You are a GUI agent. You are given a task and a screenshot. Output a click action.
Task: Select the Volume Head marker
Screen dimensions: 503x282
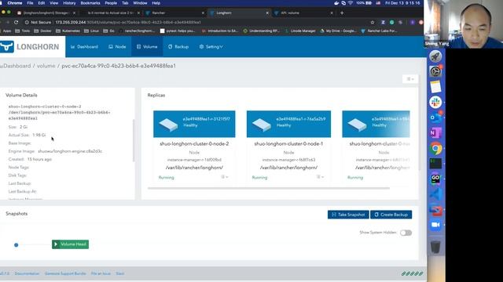click(70, 244)
